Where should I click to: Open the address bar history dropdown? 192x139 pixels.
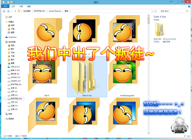click(x=152, y=11)
